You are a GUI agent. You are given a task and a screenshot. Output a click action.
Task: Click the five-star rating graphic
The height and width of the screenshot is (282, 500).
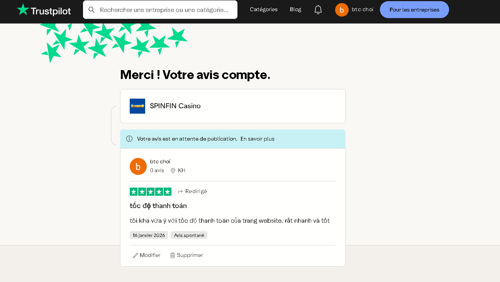coord(151,191)
